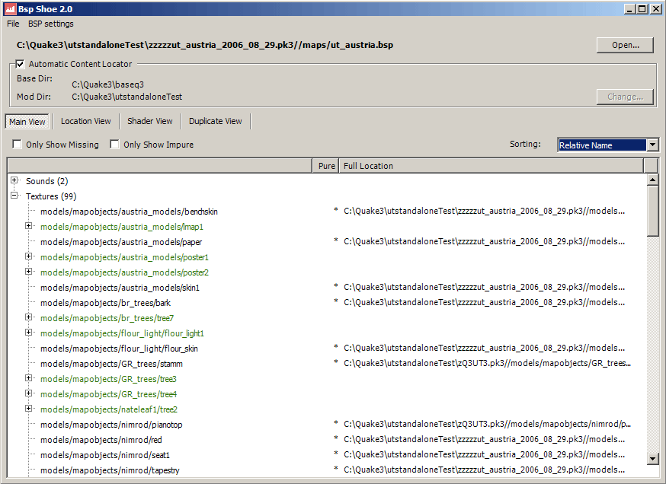Image resolution: width=666 pixels, height=484 pixels.
Task: Expand the austria_models/lmap1 entry
Action: [x=29, y=226]
